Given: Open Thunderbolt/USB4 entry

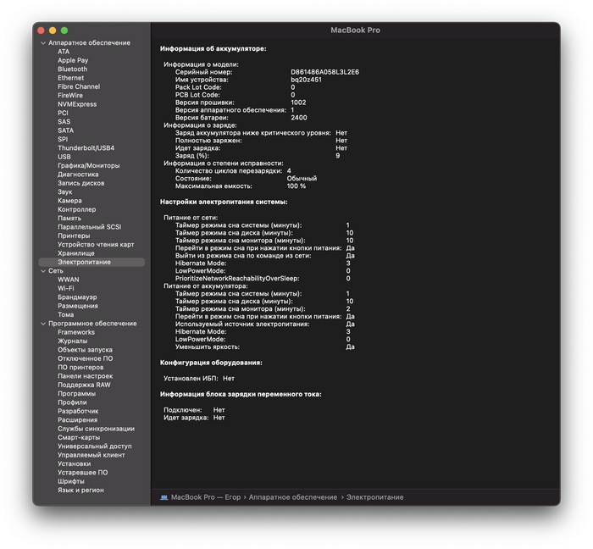Looking at the screenshot, I should [x=86, y=148].
